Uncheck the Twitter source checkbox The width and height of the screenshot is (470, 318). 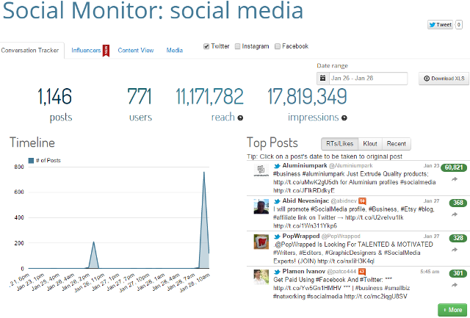207,46
